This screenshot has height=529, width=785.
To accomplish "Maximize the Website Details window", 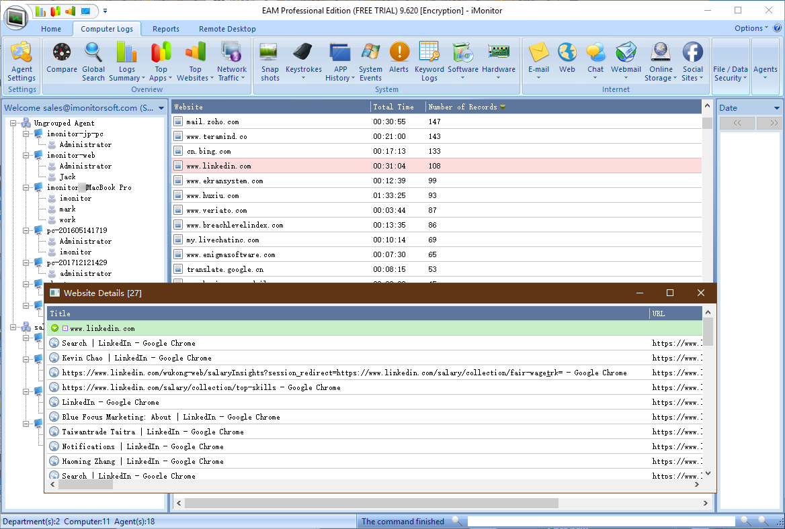I will pyautogui.click(x=670, y=293).
